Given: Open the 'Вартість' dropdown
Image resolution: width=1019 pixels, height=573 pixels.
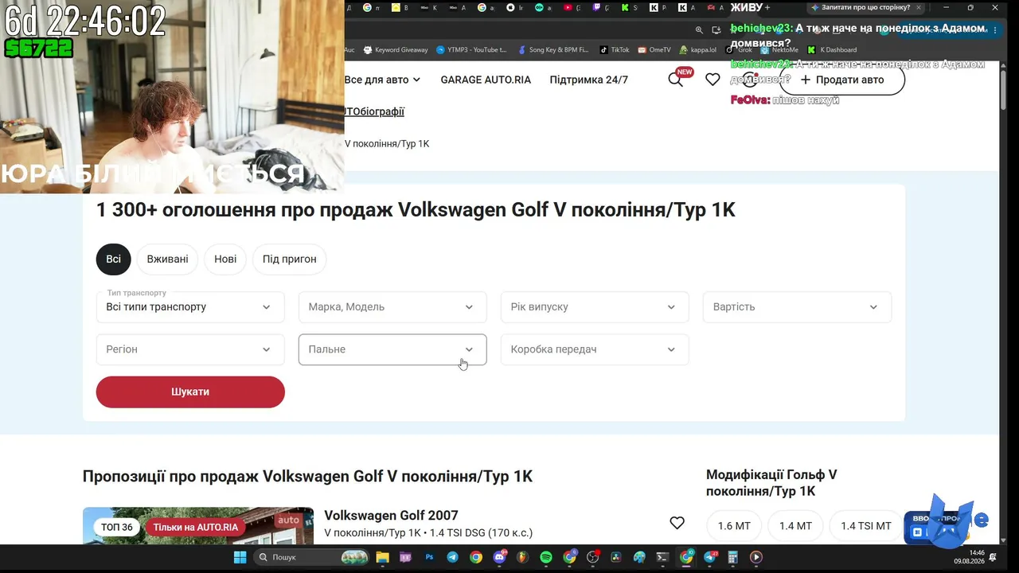Looking at the screenshot, I should [797, 307].
